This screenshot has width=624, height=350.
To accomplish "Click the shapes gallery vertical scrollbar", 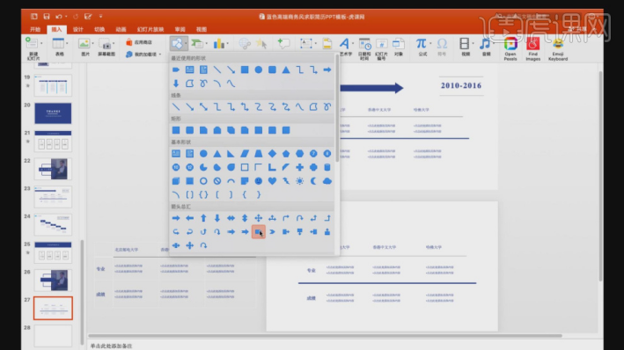I will 337,108.
